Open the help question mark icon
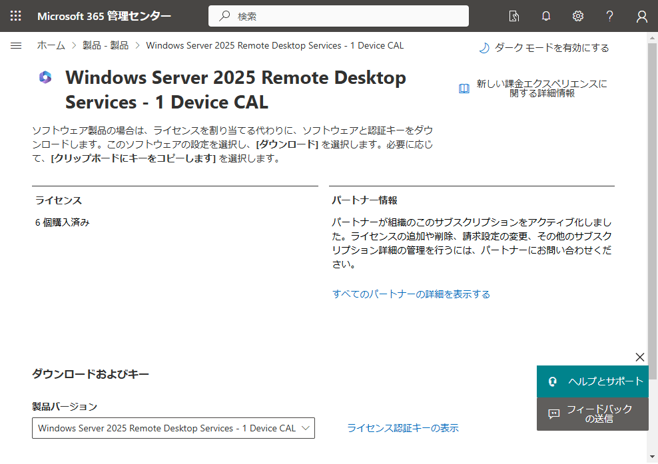658x464 pixels. point(610,16)
